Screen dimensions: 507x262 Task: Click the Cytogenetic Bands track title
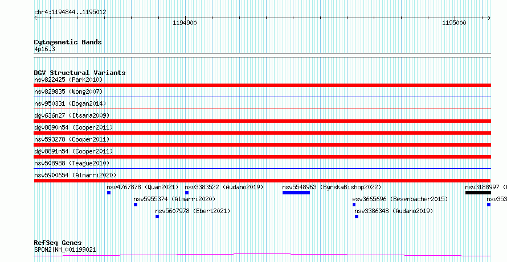coord(68,42)
